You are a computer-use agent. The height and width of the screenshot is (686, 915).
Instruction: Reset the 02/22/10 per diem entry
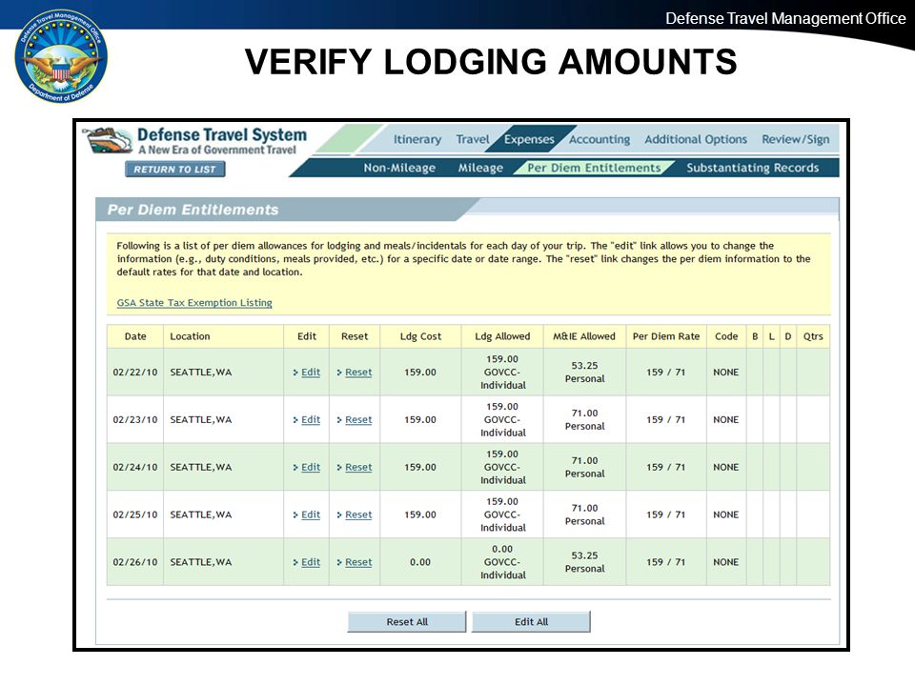pyautogui.click(x=358, y=373)
